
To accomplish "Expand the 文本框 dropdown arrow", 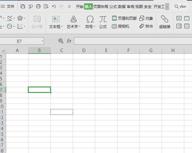I will (62, 26).
